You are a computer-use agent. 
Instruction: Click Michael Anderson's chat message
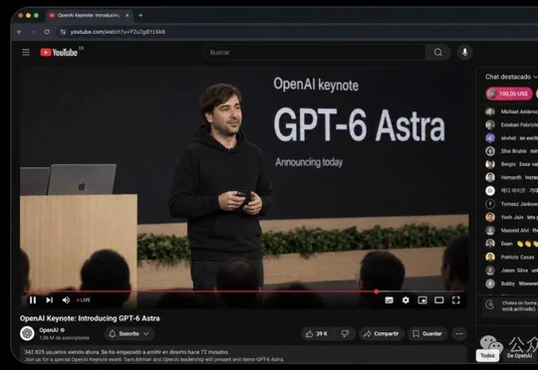click(x=511, y=111)
